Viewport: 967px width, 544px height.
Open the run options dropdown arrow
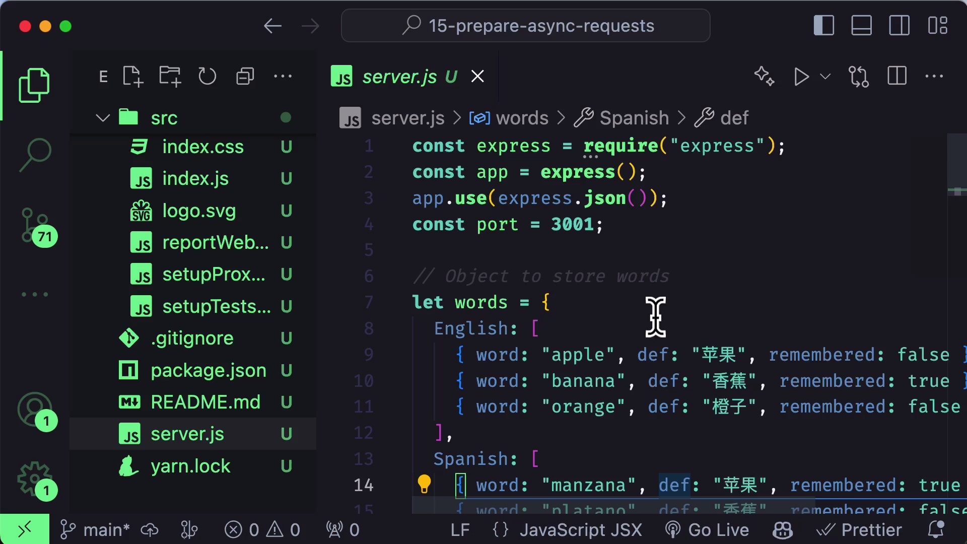click(825, 77)
